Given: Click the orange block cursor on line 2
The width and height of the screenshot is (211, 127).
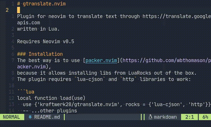Looking at the screenshot, I should [19, 10].
